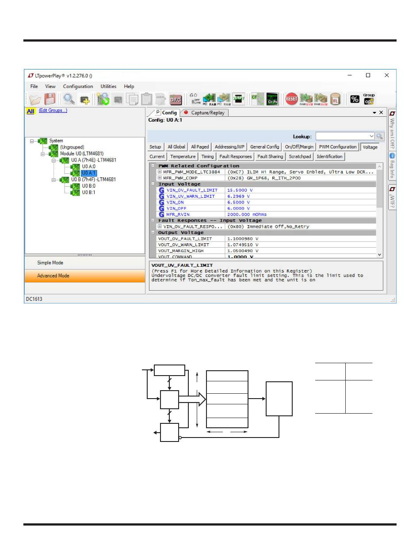The image size is (420, 549).
Task: Close the config panel with the X
Action: pyautogui.click(x=381, y=113)
